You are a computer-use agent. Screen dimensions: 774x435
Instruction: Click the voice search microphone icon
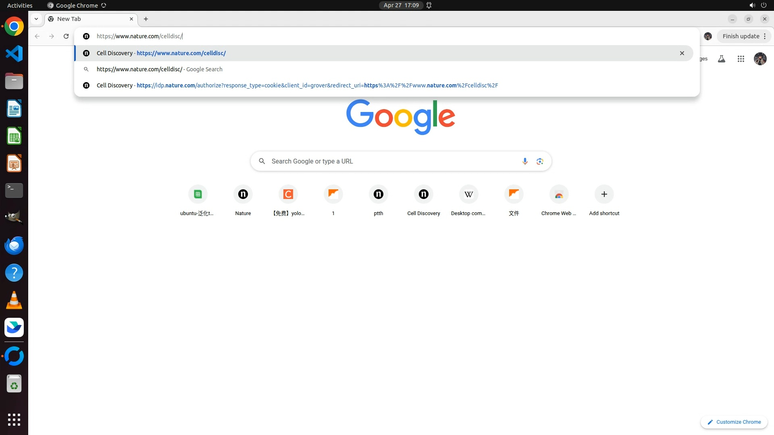[x=525, y=162]
